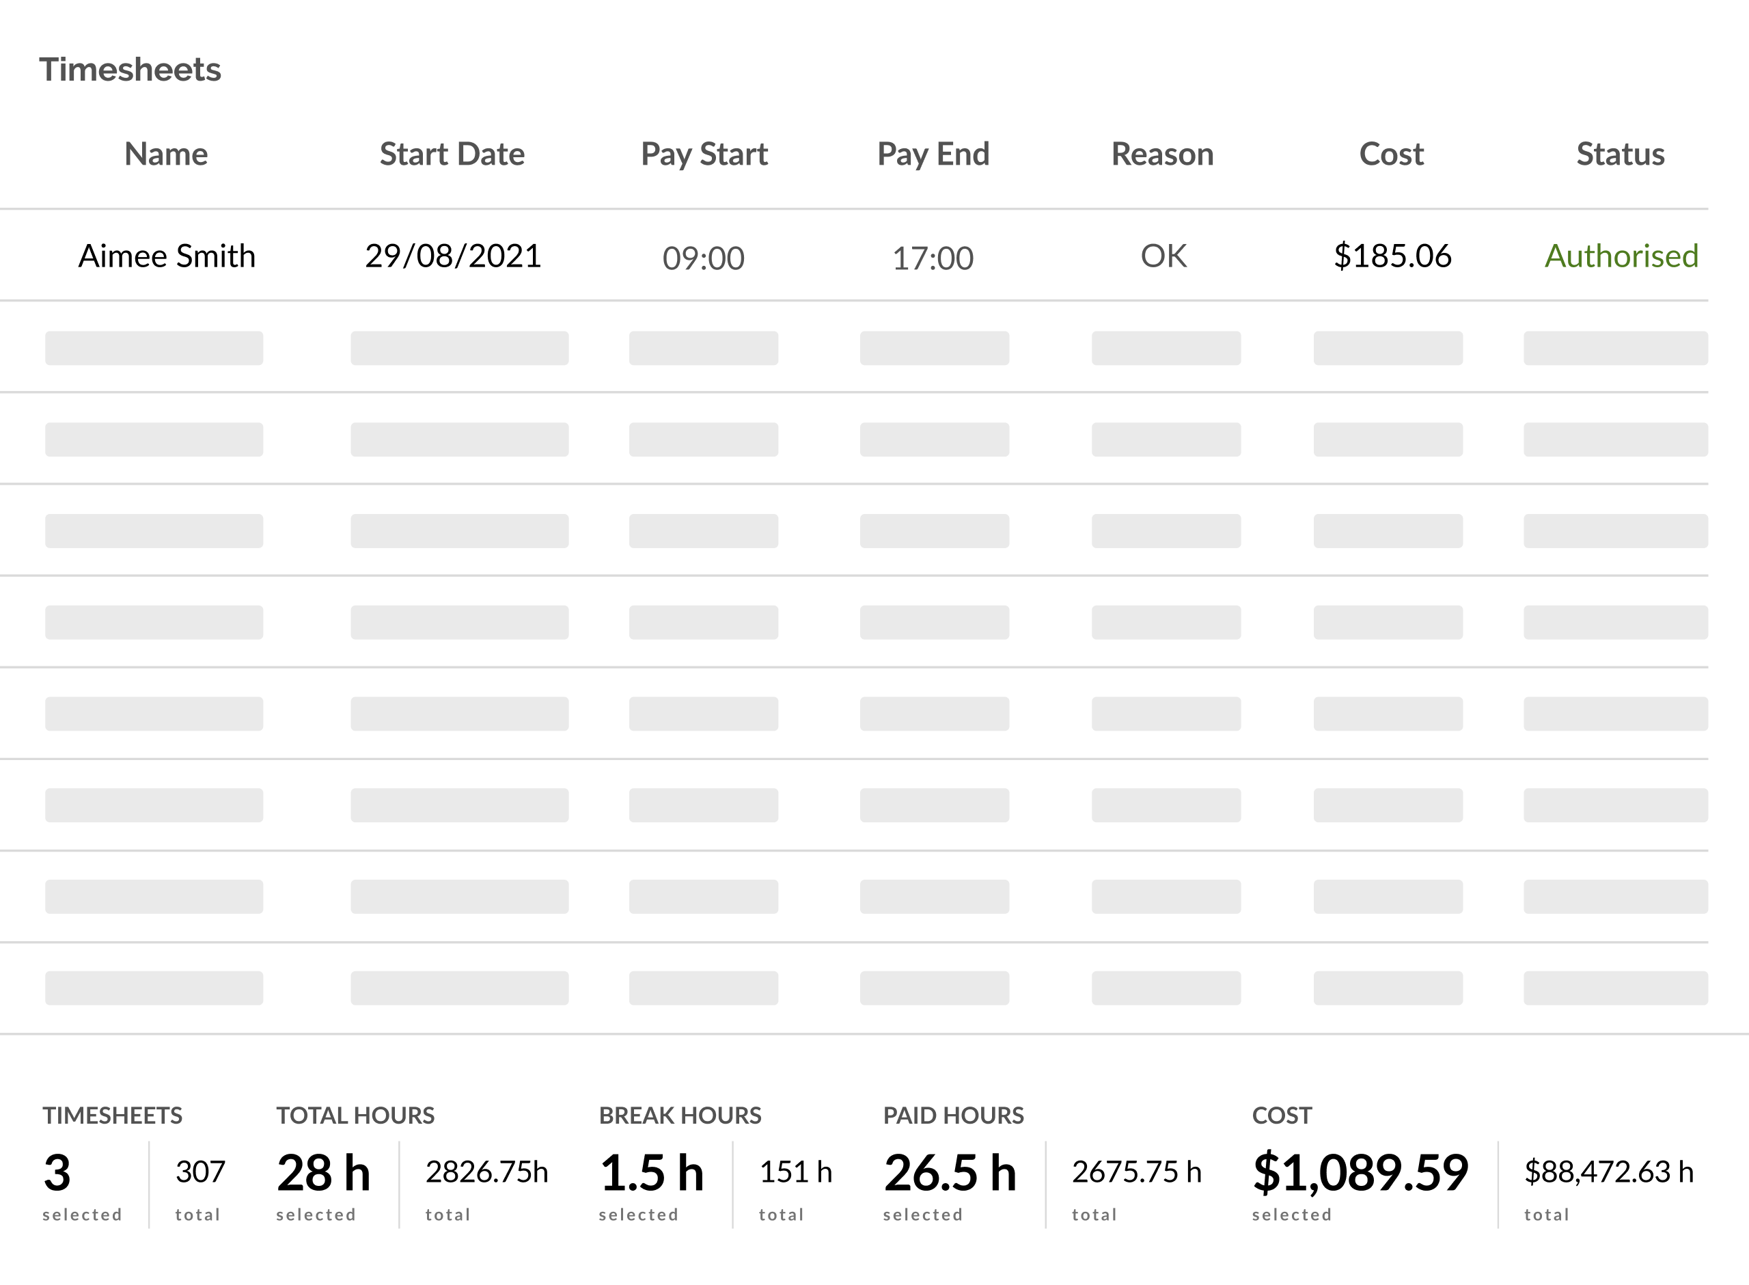Sort the table by the Name column
Image resolution: width=1749 pixels, height=1285 pixels.
pyautogui.click(x=166, y=154)
